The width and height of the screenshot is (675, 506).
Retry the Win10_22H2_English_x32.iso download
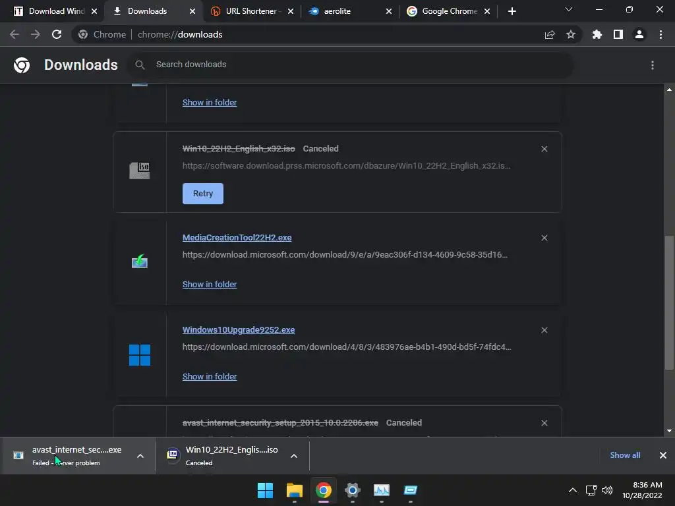pyautogui.click(x=203, y=194)
